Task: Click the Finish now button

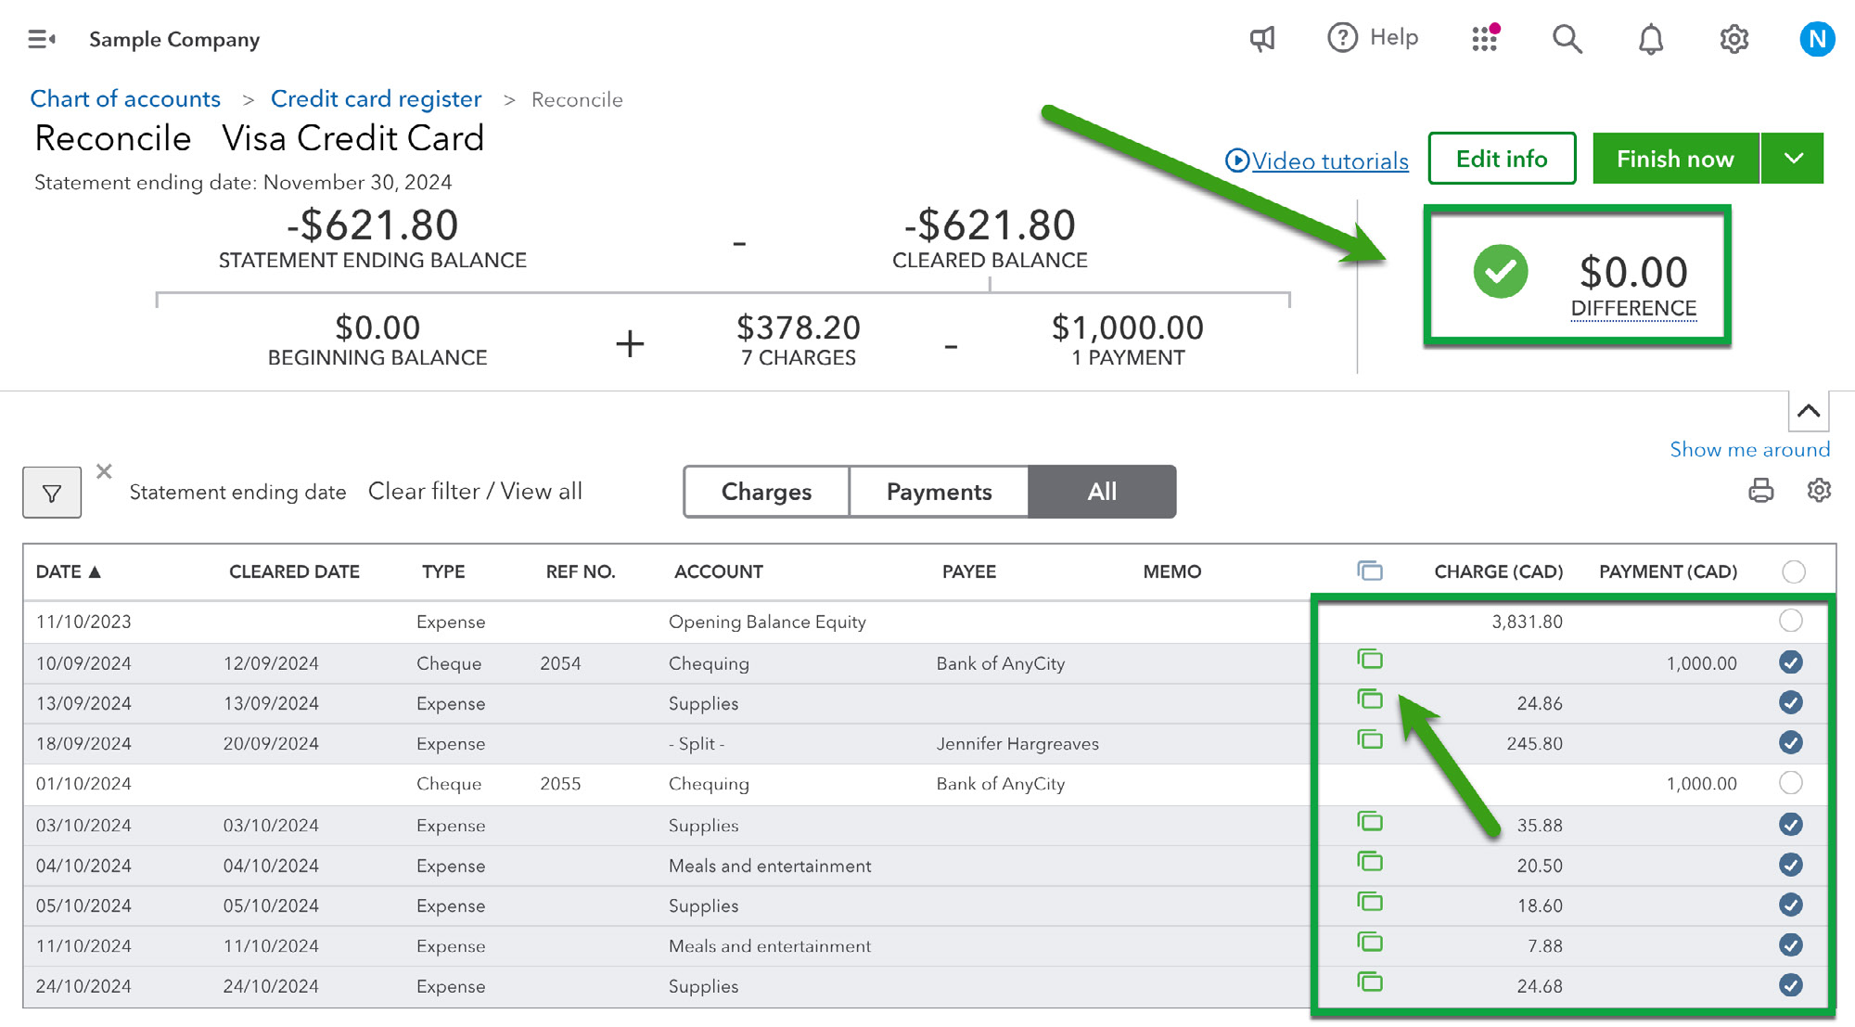Action: (x=1675, y=159)
